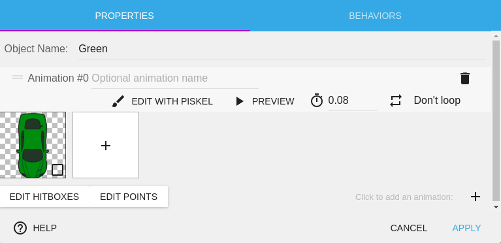Screen dimensions: 501x243
Task: Click the stopwatch timer icon
Action: tap(317, 101)
